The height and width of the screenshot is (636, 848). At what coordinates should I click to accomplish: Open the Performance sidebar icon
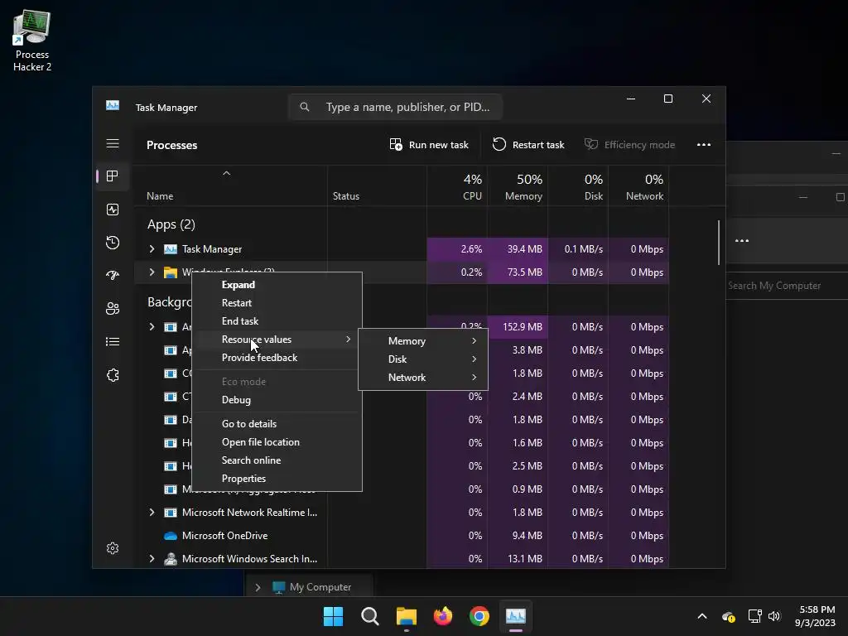pyautogui.click(x=113, y=210)
